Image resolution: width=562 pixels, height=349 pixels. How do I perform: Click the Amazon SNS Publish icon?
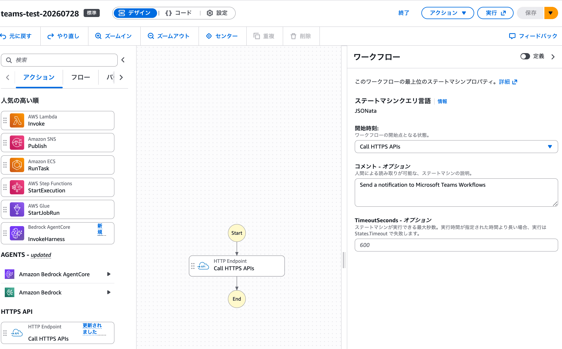(17, 143)
